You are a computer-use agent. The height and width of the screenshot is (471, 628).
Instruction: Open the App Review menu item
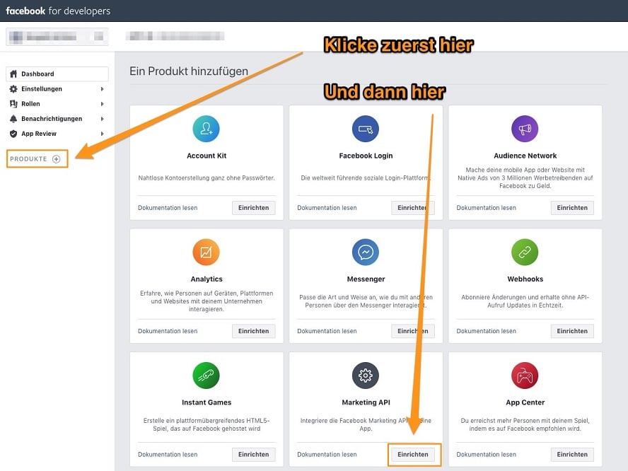click(x=57, y=134)
